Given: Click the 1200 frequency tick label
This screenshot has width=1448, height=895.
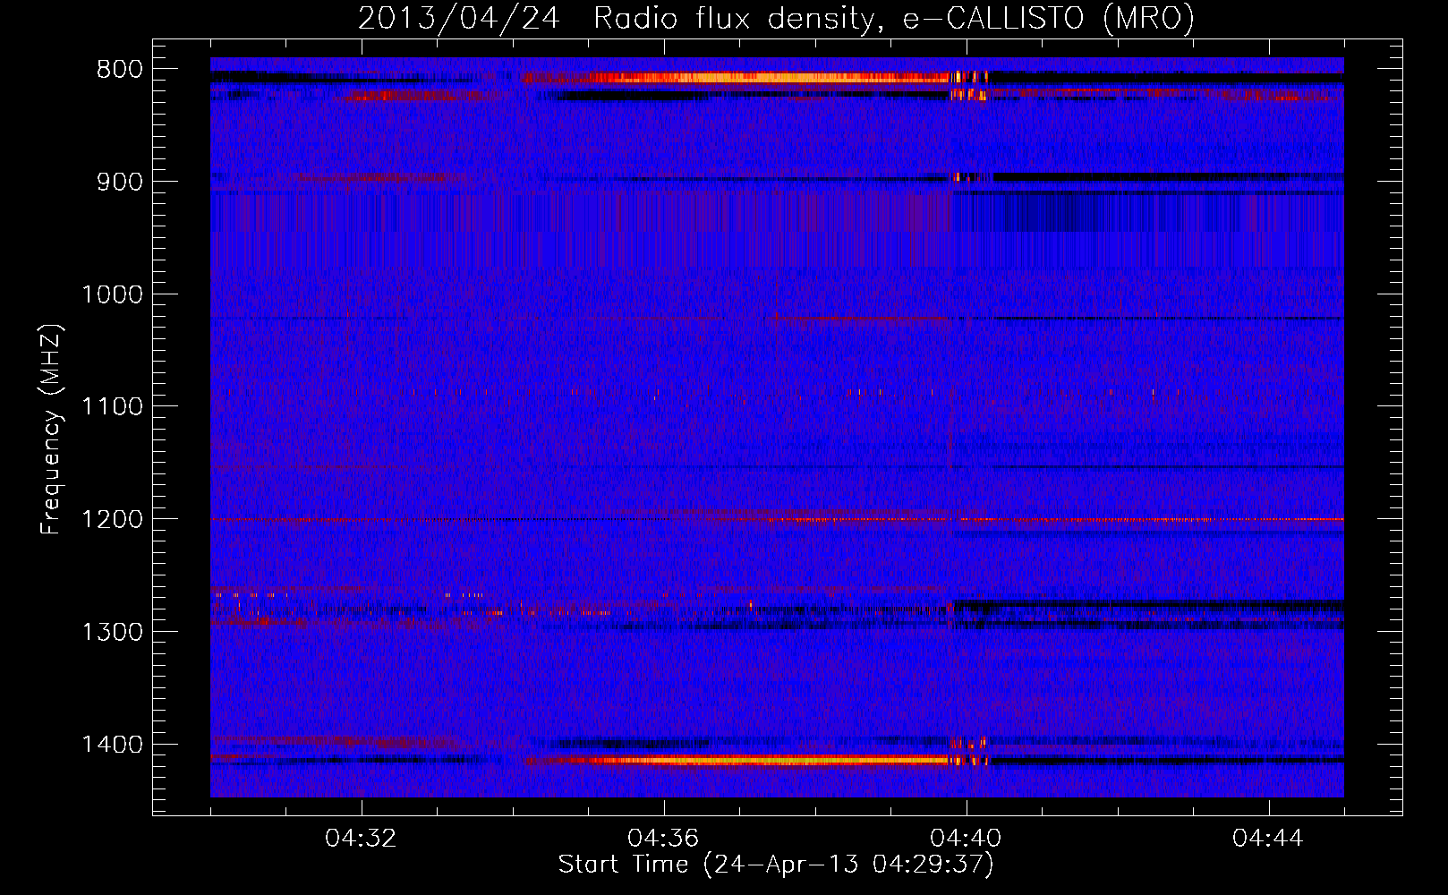Looking at the screenshot, I should click(113, 520).
